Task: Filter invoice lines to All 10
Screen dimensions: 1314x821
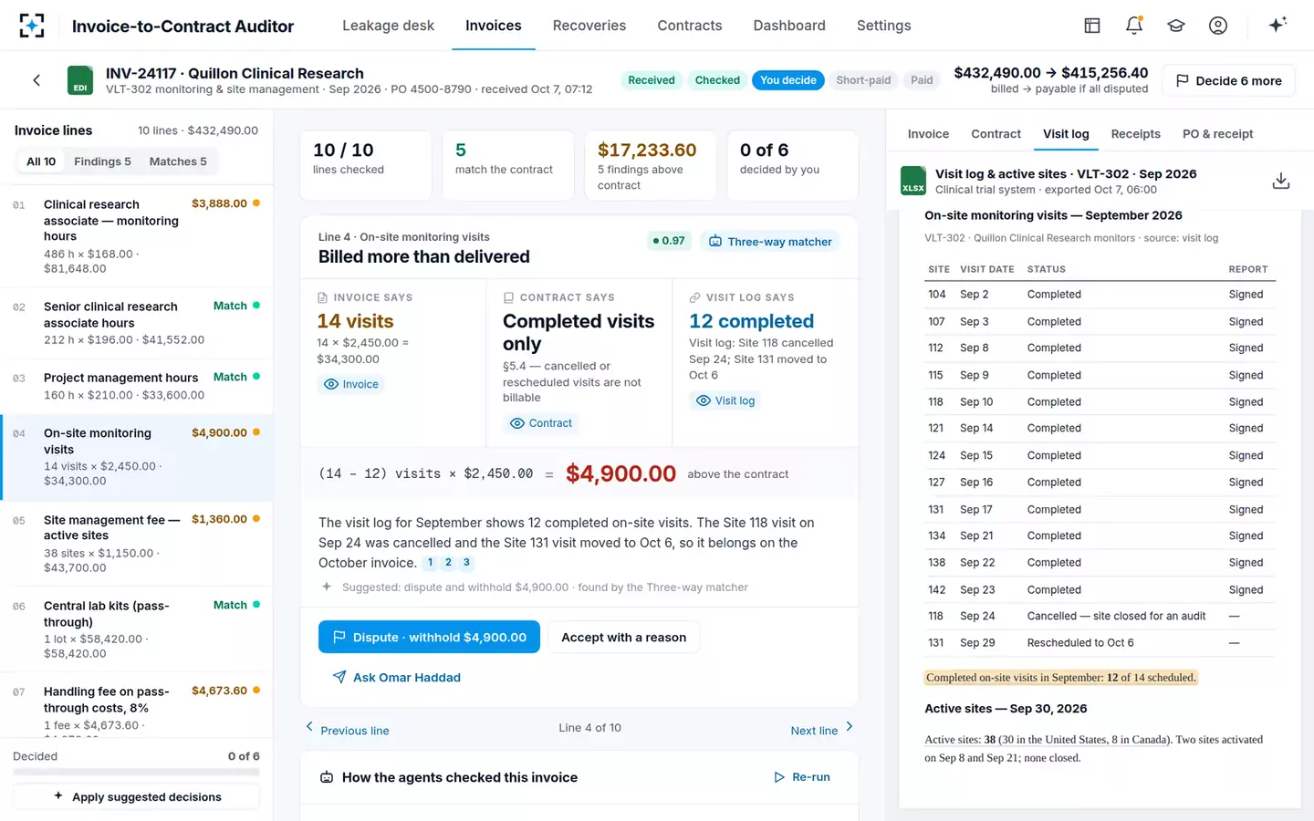Action: [41, 161]
